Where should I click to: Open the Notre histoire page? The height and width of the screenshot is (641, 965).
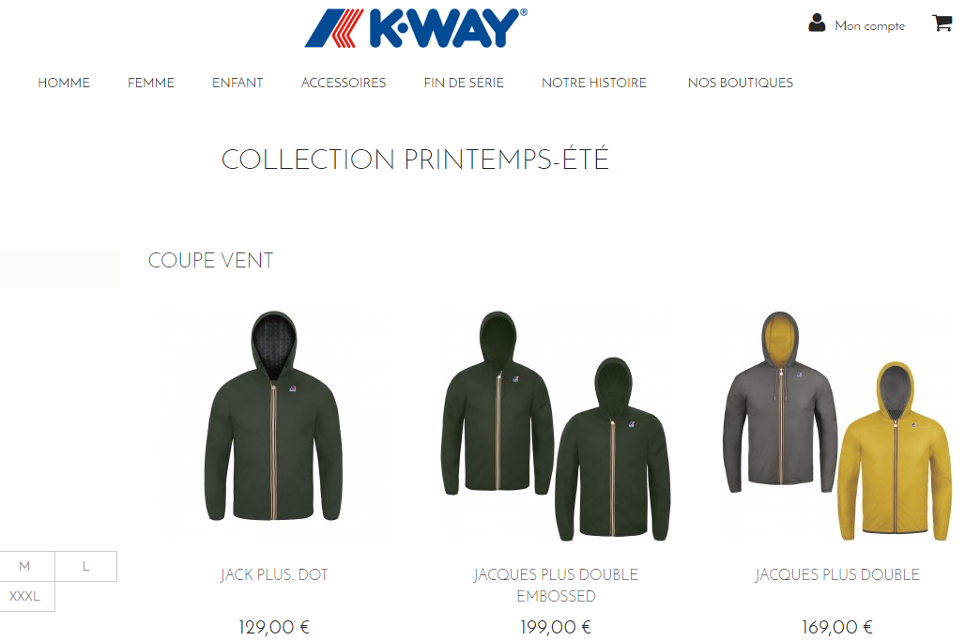594,83
